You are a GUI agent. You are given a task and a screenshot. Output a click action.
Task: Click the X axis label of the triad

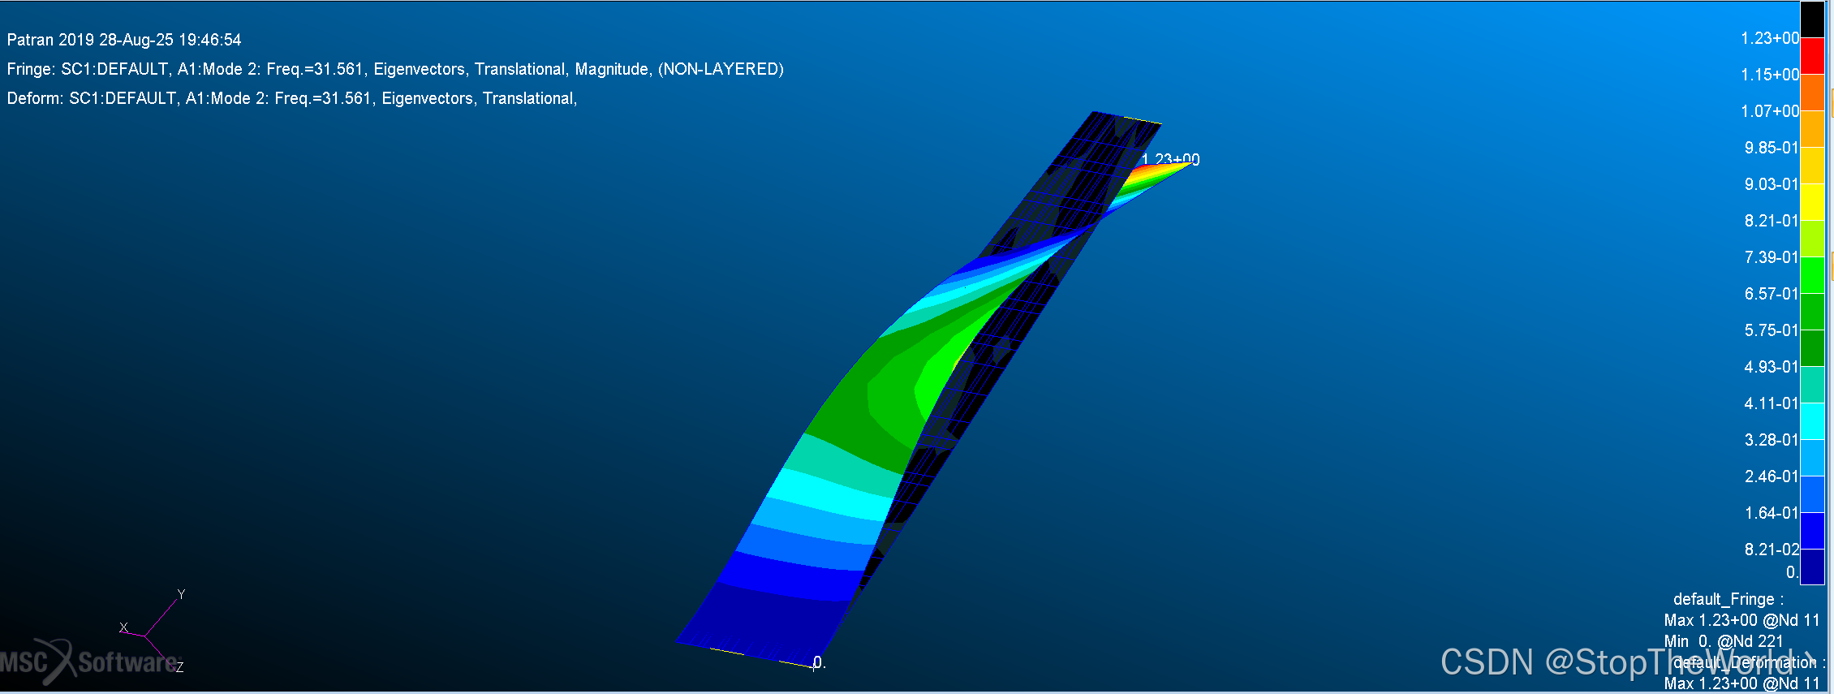pos(123,627)
